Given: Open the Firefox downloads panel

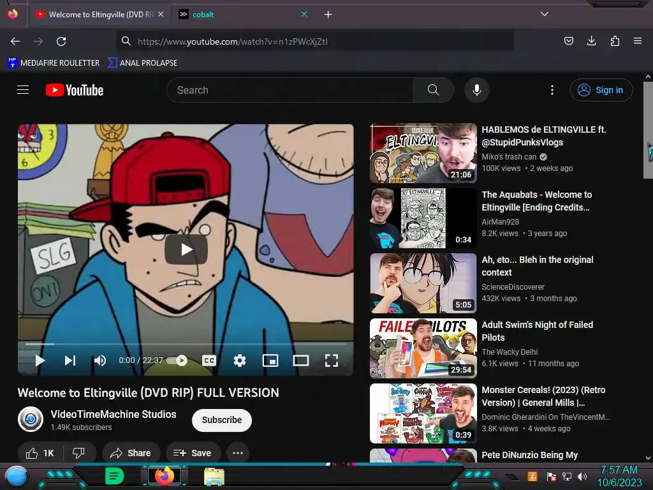Looking at the screenshot, I should (x=591, y=41).
